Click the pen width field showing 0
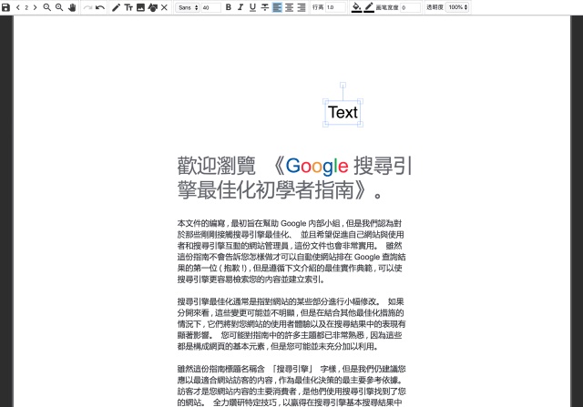Image resolution: width=583 pixels, height=407 pixels. point(410,7)
